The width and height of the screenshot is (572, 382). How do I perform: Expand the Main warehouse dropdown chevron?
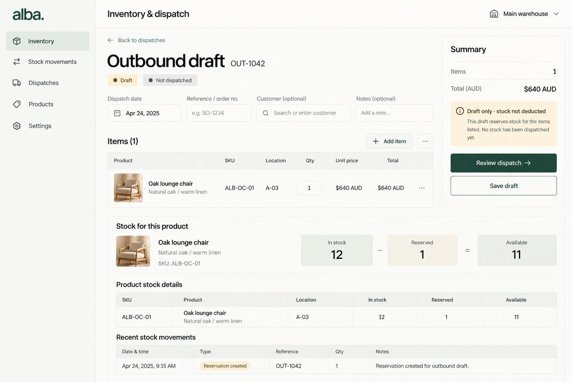[556, 14]
